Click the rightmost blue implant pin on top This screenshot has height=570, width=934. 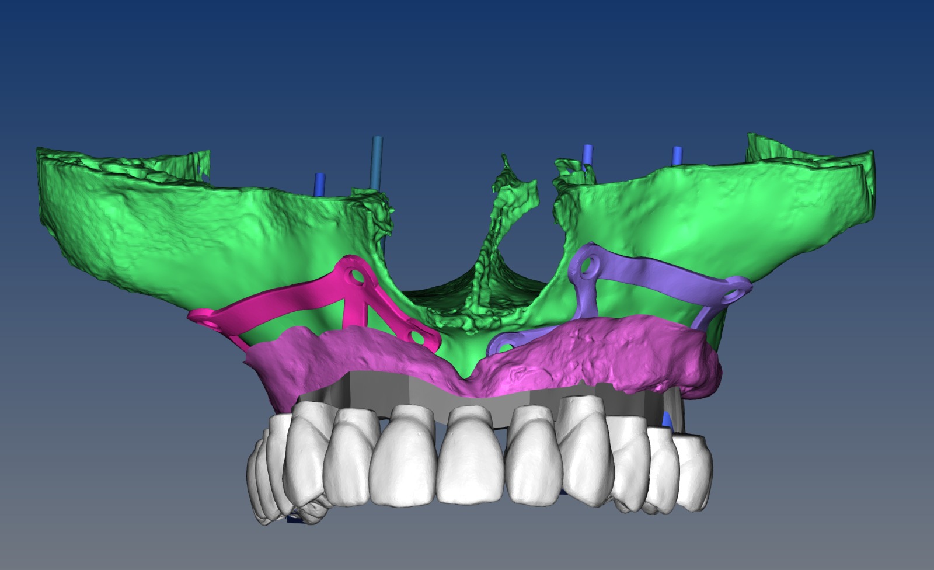(678, 156)
